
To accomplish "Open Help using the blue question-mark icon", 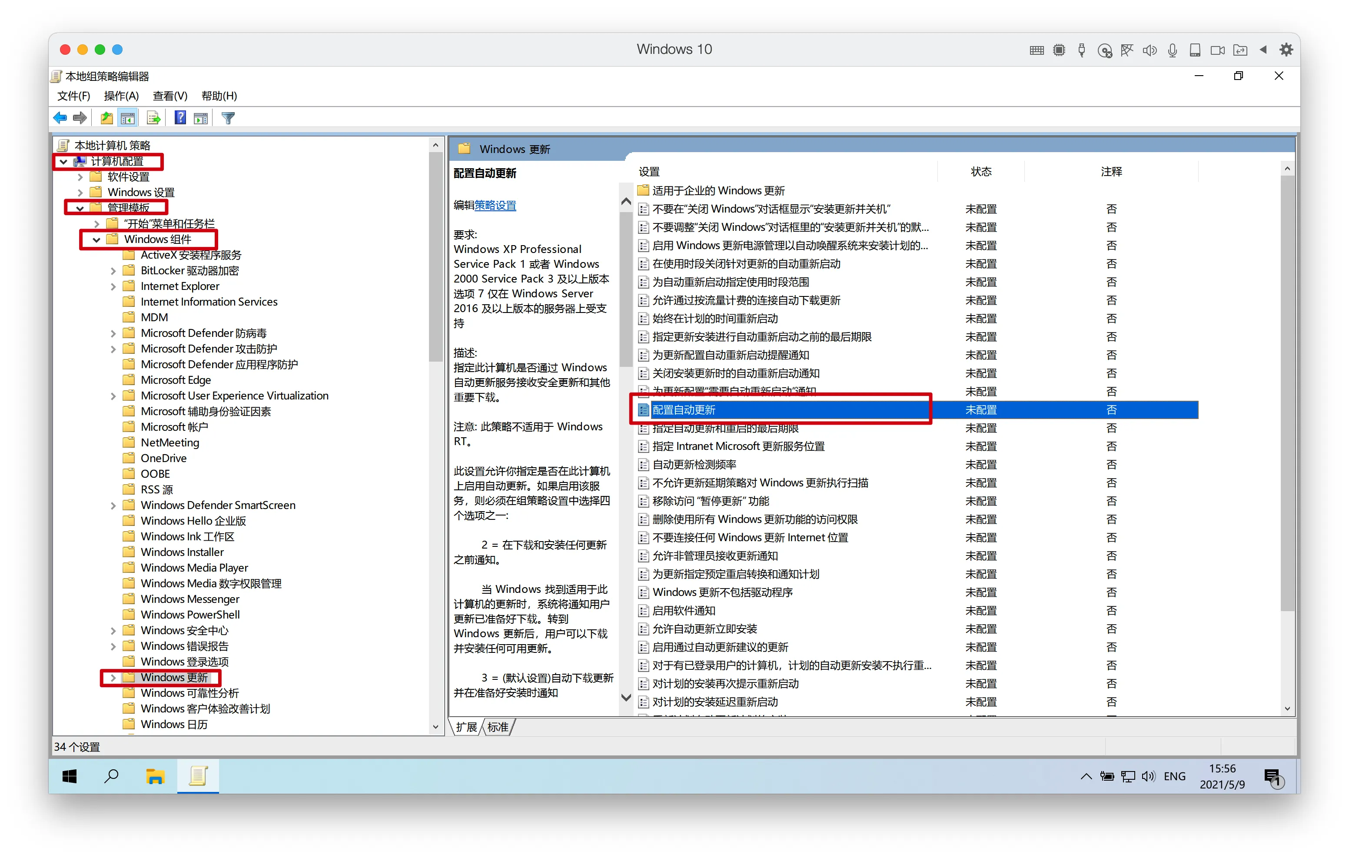I will pos(180,118).
